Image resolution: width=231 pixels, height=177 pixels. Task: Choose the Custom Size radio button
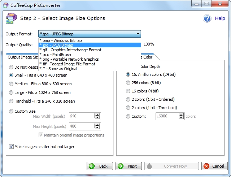coord(12,111)
